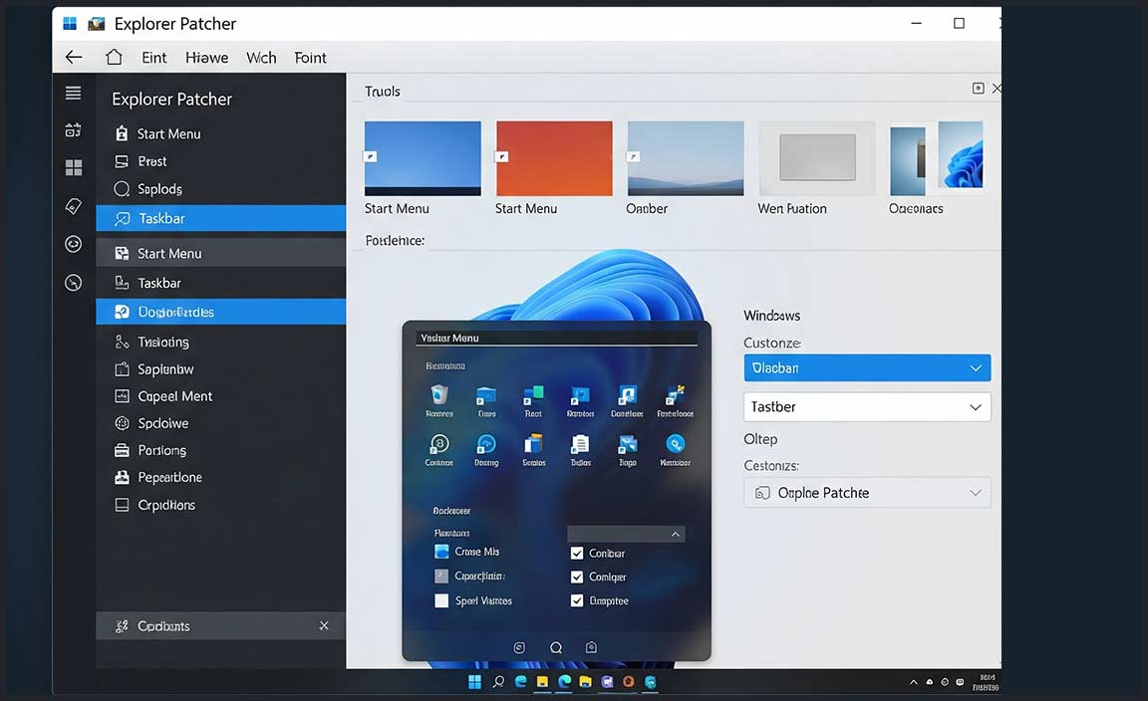Viewport: 1148px width, 701px height.
Task: Open Windows Start button on taskbar
Action: click(x=474, y=682)
